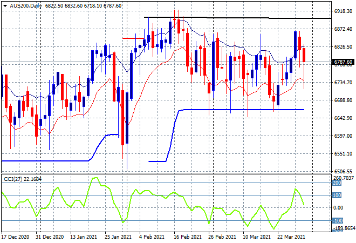Click the 6918.30 price axis label
Screen dimensions: 356x243
click(x=343, y=11)
